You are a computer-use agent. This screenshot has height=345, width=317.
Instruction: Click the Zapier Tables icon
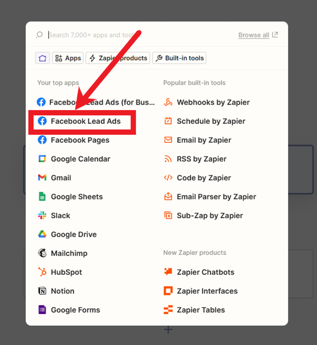(x=168, y=310)
